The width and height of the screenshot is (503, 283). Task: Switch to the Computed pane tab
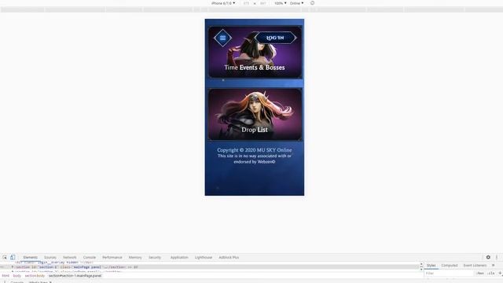(450, 266)
